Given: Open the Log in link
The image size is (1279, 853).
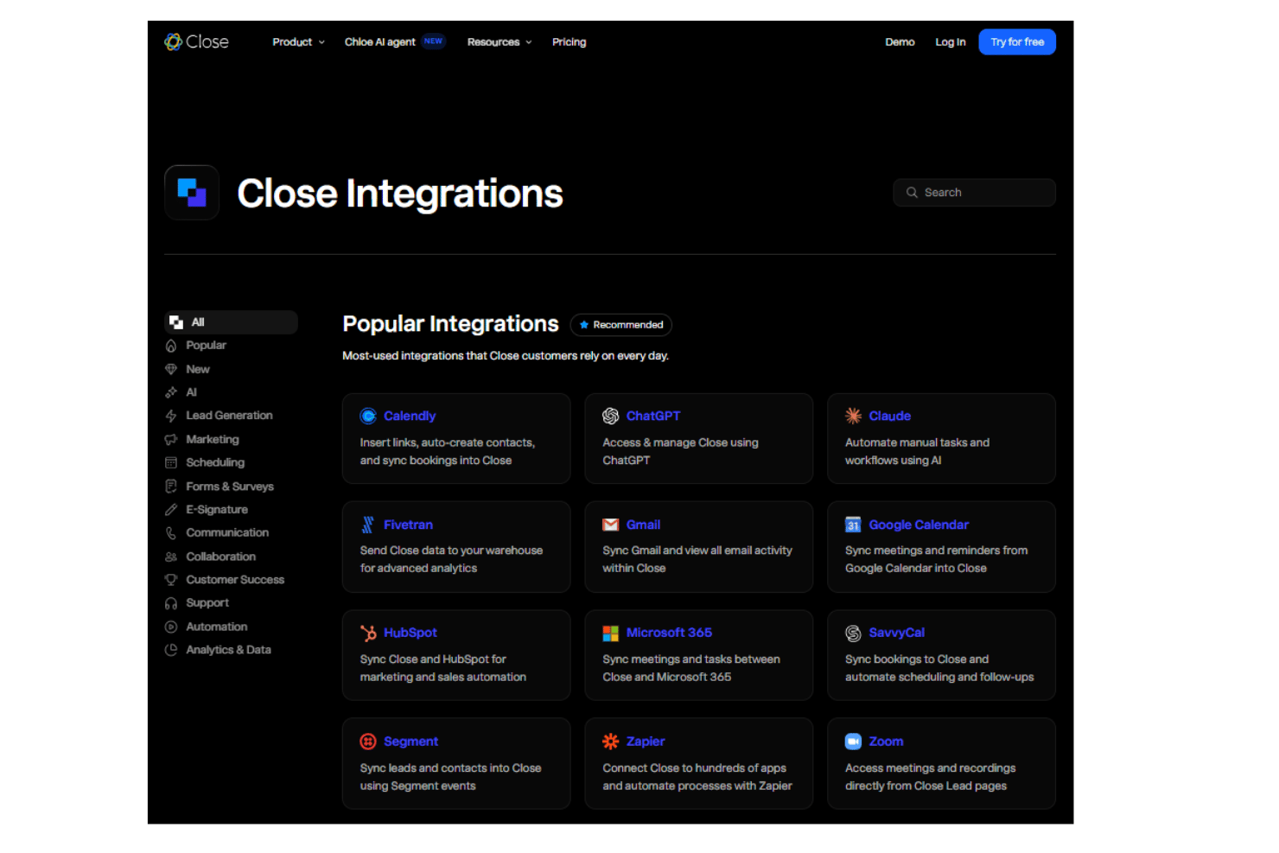Looking at the screenshot, I should pos(950,41).
